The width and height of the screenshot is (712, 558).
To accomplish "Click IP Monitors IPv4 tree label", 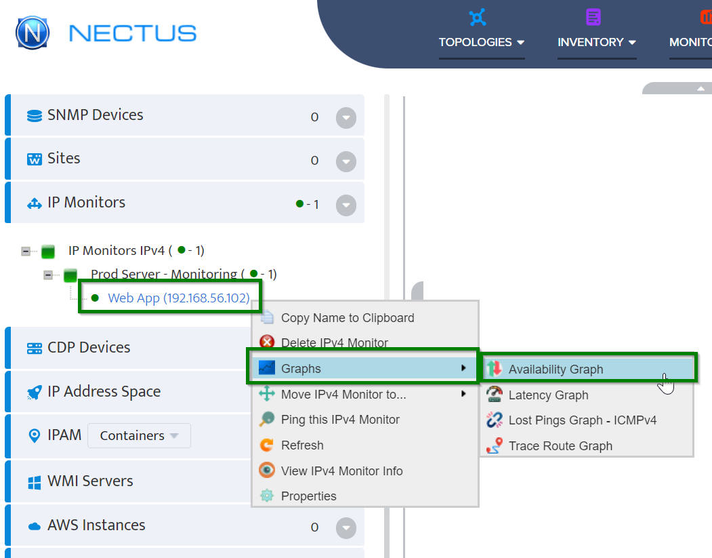I will tap(136, 250).
